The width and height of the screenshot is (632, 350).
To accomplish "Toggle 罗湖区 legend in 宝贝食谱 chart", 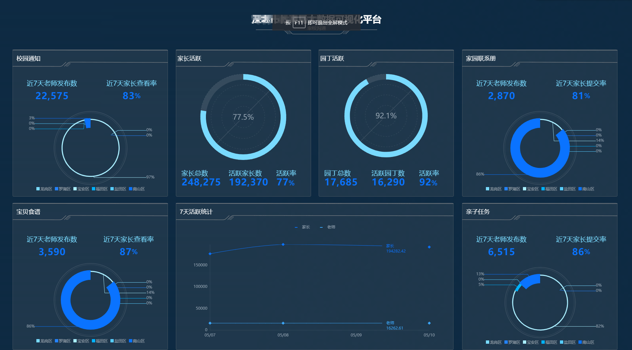I will tap(63, 341).
